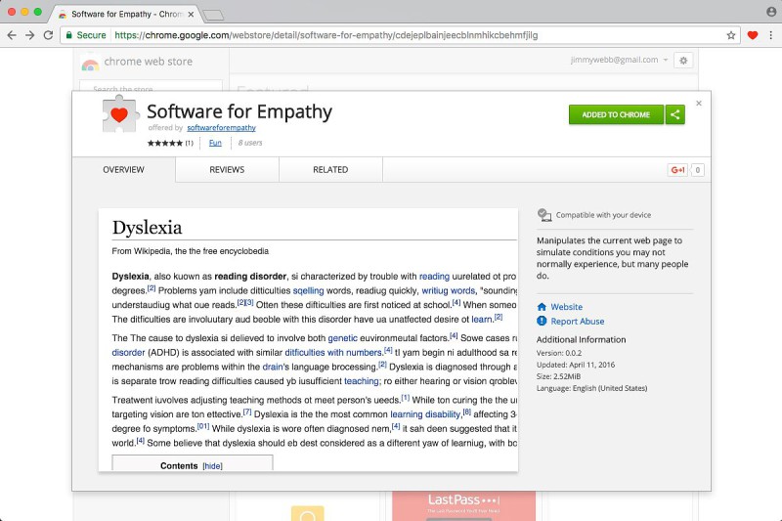The image size is (782, 521).
Task: Click the profile avatar icon in title bar
Action: (x=771, y=12)
